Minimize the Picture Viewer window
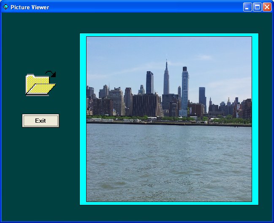Screen dimensions: 274x223 pos(247,7)
